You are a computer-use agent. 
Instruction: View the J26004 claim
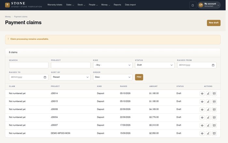202,118
